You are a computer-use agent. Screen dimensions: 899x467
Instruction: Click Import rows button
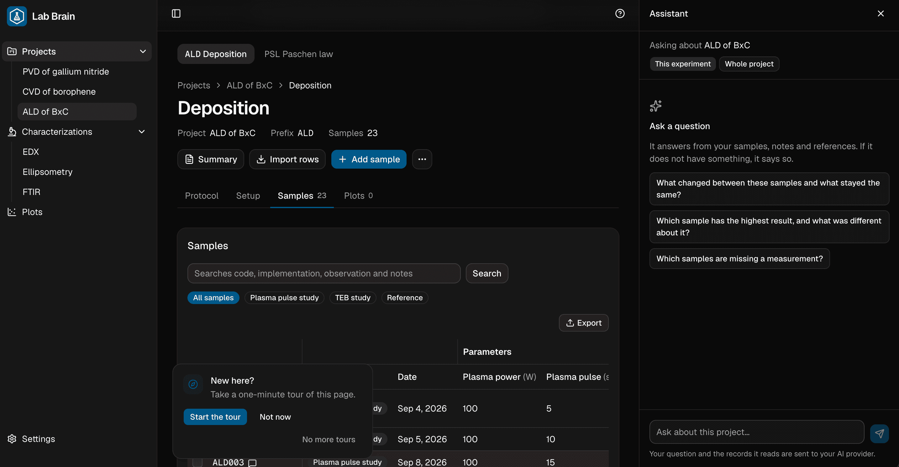(287, 159)
